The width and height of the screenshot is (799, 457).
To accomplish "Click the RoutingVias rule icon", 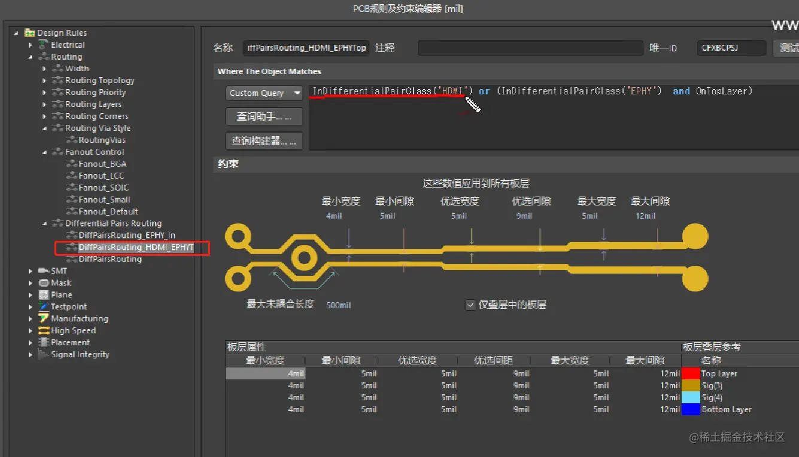I will click(x=72, y=140).
